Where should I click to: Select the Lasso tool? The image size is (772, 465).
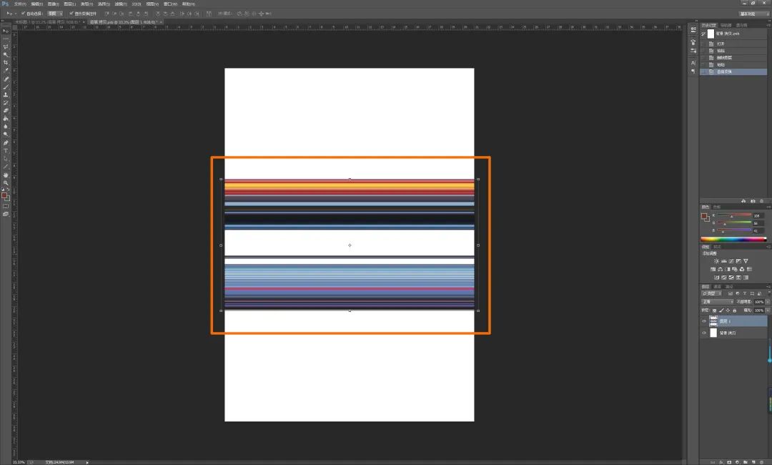(6, 46)
